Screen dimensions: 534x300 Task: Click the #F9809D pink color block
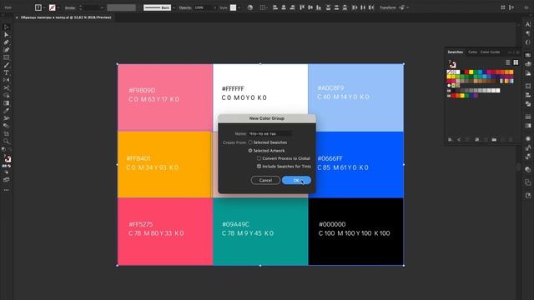click(165, 97)
